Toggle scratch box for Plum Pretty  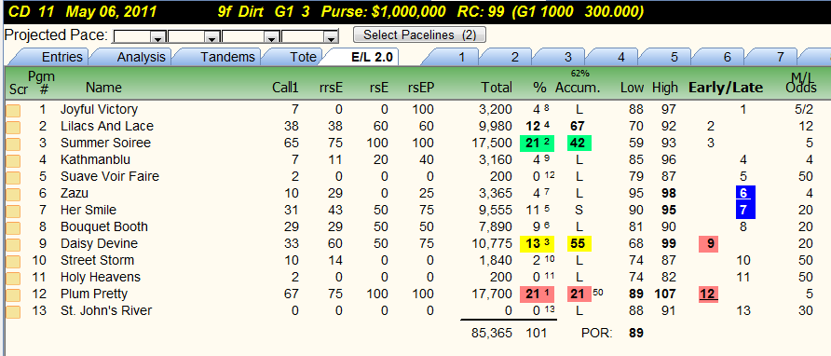(x=13, y=294)
